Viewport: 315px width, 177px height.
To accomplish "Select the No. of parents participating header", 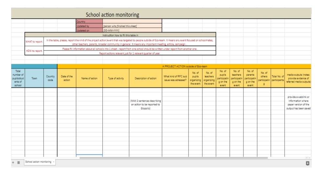I will (250, 78).
